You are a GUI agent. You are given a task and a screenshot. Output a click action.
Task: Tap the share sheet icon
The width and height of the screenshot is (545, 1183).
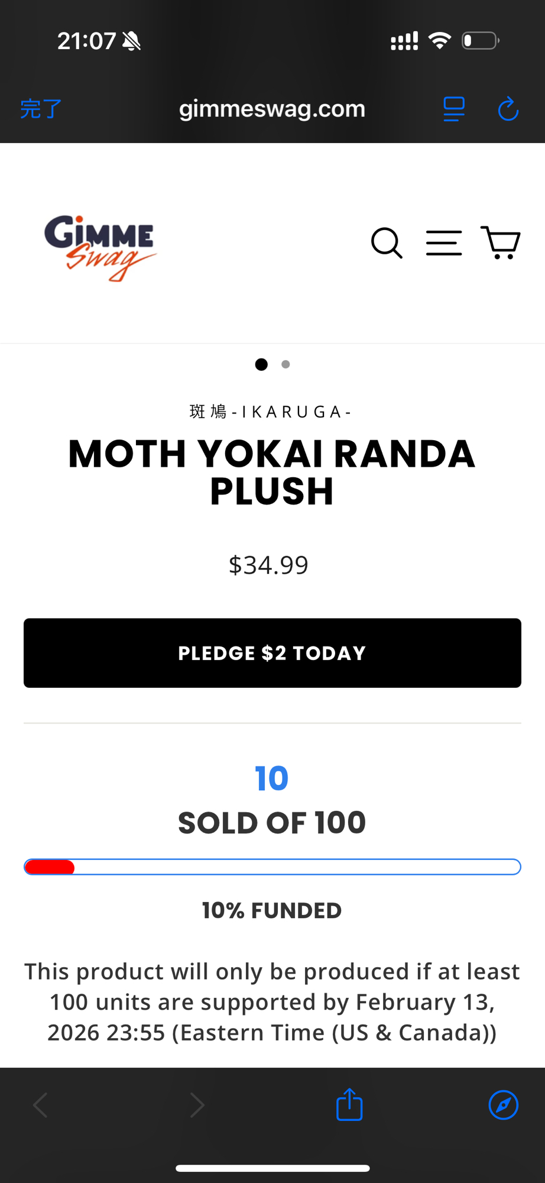tap(349, 1104)
